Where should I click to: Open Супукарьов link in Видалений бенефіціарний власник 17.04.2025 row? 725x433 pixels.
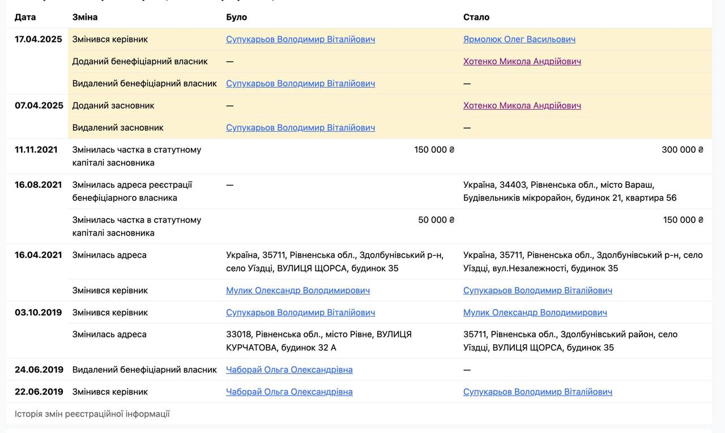(x=300, y=83)
